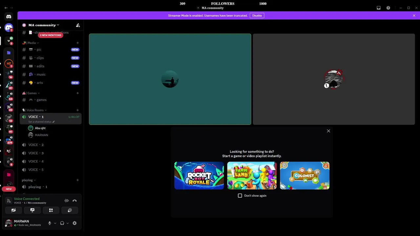Image resolution: width=420 pixels, height=236 pixels.
Task: Jump to 2 NEW MENTIONS
Action: click(51, 35)
